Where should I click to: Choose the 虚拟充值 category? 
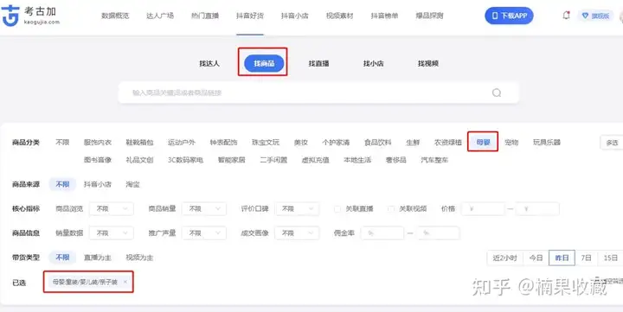(316, 160)
